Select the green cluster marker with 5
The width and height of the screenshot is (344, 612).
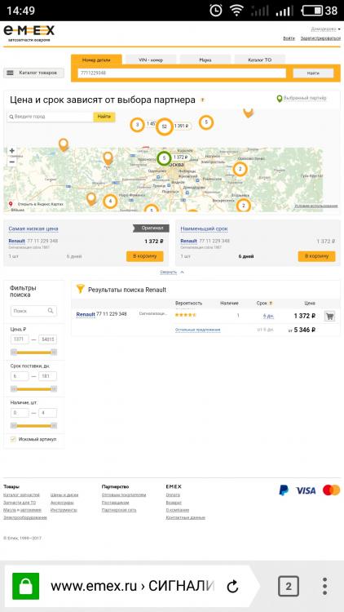point(164,158)
